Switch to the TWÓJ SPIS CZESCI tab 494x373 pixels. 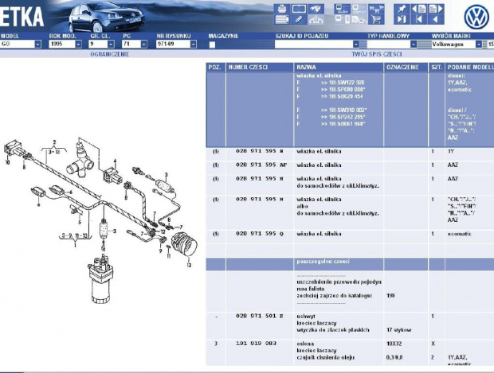click(x=377, y=54)
